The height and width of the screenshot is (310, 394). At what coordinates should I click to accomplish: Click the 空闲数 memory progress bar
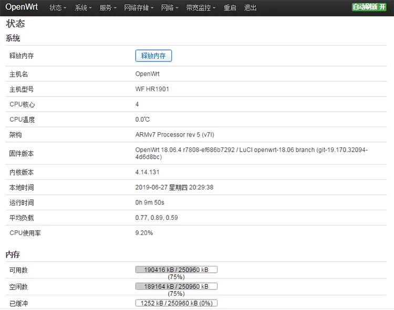176,286
